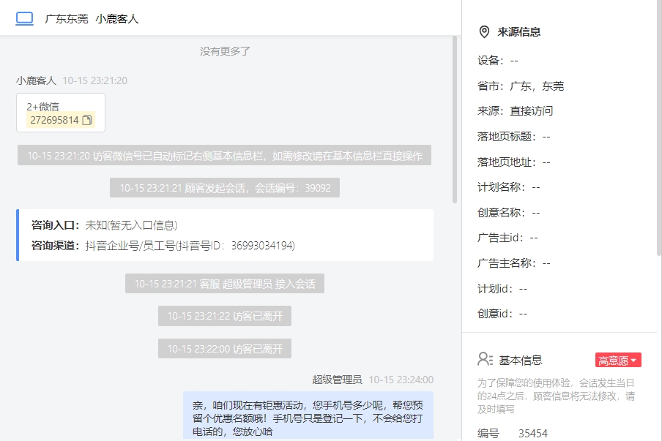Click the chat panel vertical scrollbar
Image resolution: width=662 pixels, height=441 pixels.
455,119
